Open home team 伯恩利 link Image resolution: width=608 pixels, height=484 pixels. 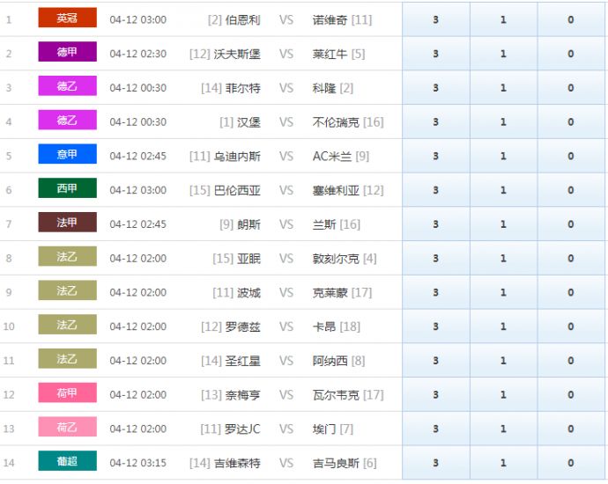coord(242,19)
